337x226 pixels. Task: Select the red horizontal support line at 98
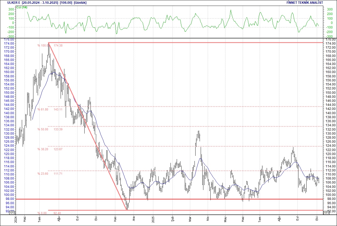pyautogui.click(x=189, y=199)
